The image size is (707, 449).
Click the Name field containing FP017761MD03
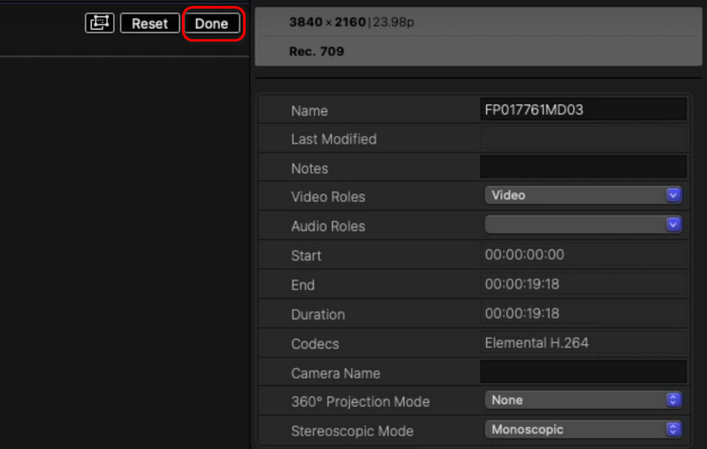coord(583,110)
